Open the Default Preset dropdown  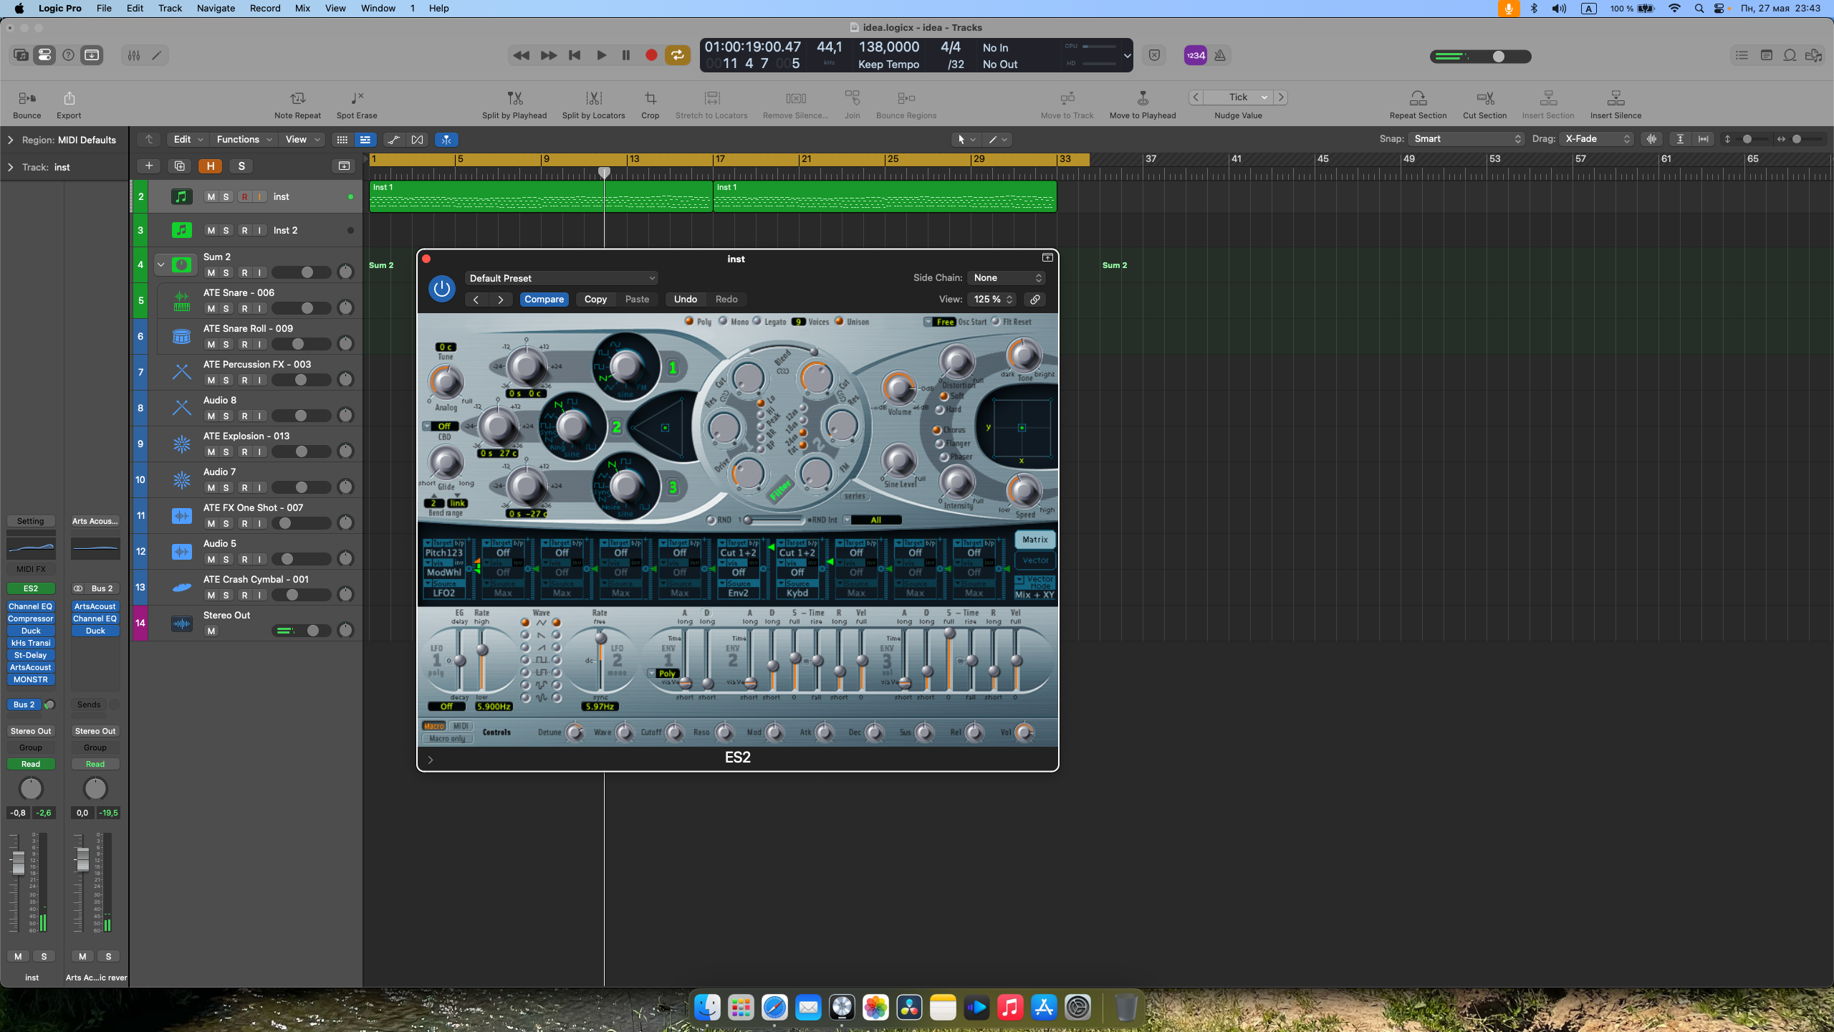click(x=561, y=278)
